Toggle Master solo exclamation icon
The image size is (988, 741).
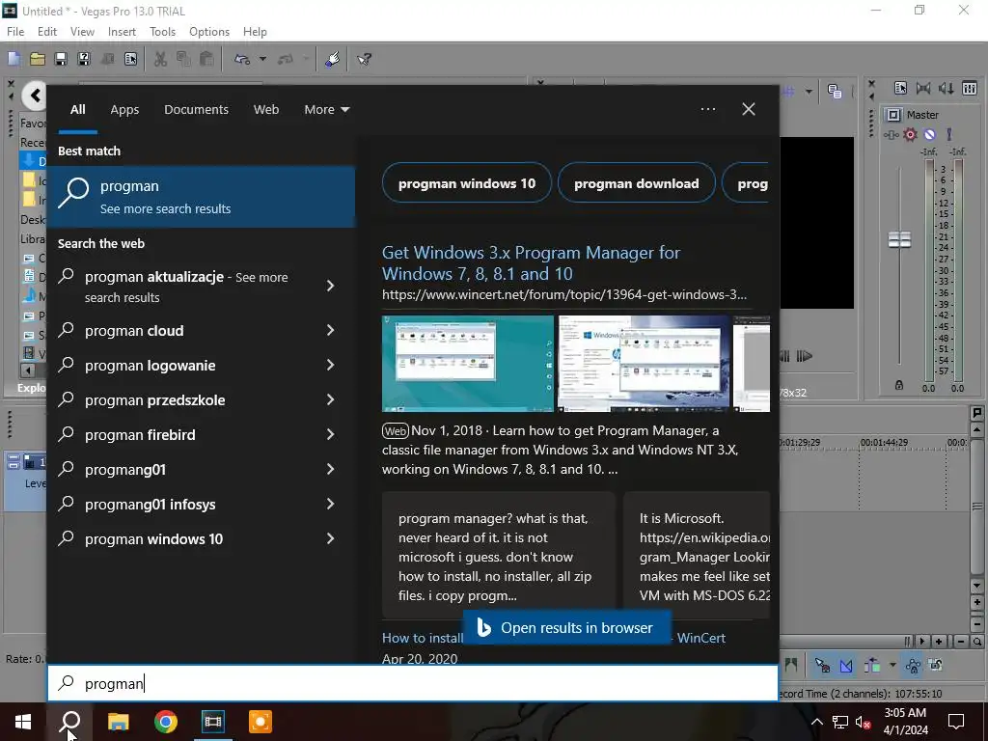click(949, 134)
